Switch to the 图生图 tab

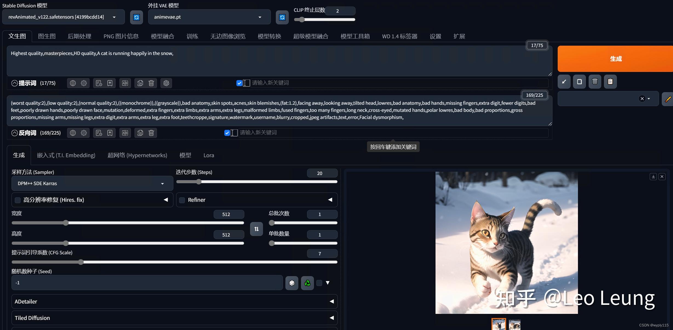click(47, 36)
